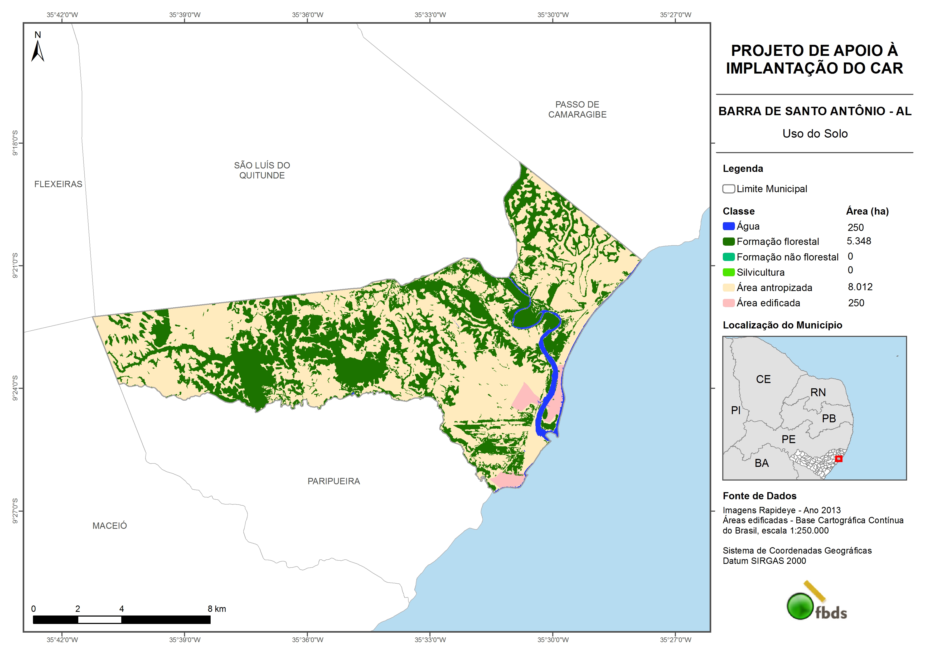925x654 pixels.
Task: Click the FLEXEIRAS label on the map
Action: point(58,184)
